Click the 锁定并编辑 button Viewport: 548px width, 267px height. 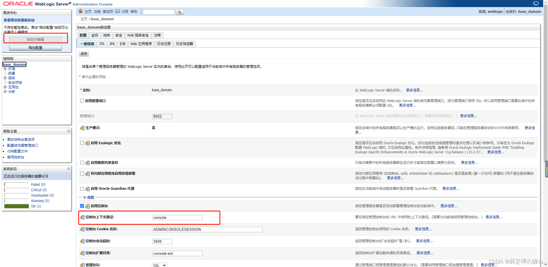(x=35, y=40)
